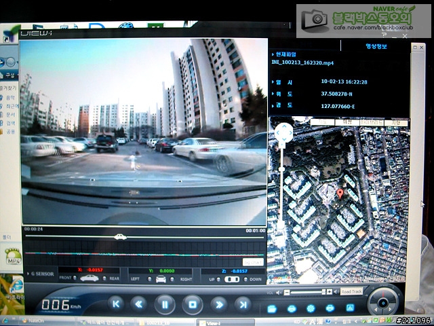The width and height of the screenshot is (434, 326).
Task: Pause the dashcam video playback
Action: pos(165,305)
